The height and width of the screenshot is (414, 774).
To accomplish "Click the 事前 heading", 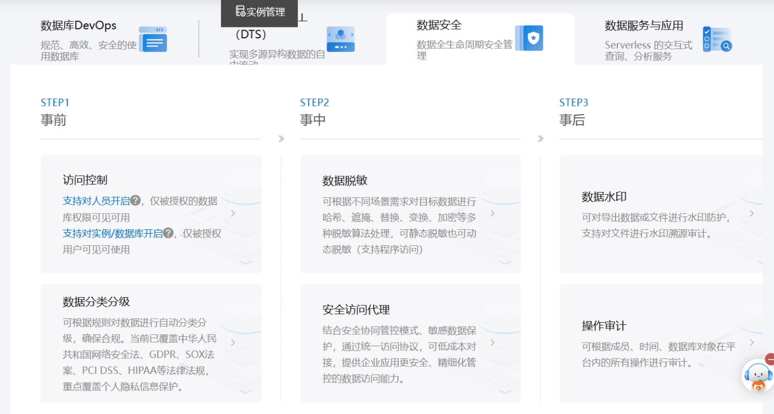I will point(53,120).
